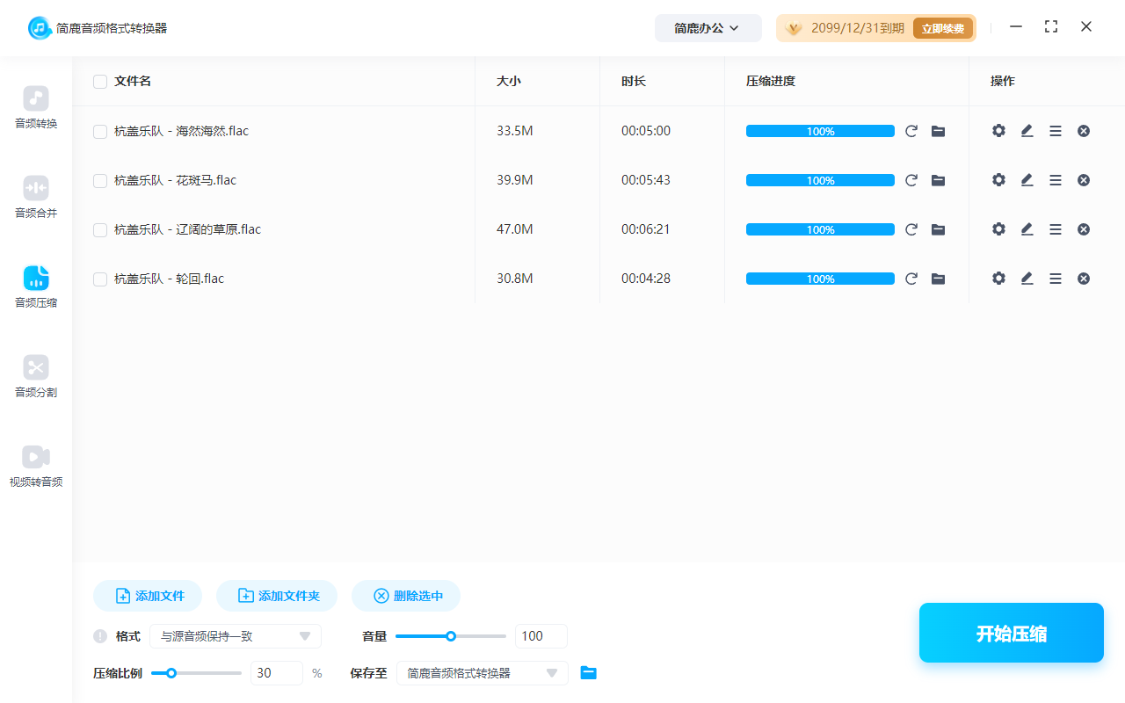The image size is (1125, 703).
Task: Open 视频转音频 in the sidebar
Action: (x=35, y=464)
